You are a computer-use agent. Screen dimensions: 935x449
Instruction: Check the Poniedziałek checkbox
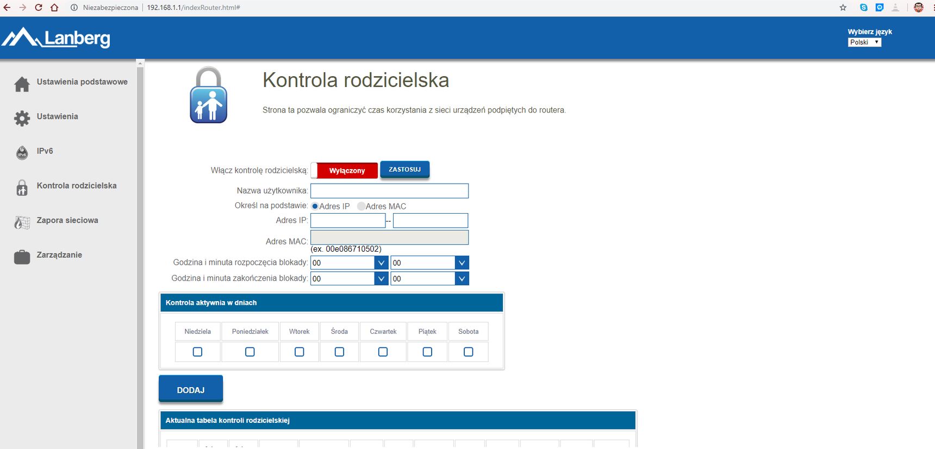250,352
